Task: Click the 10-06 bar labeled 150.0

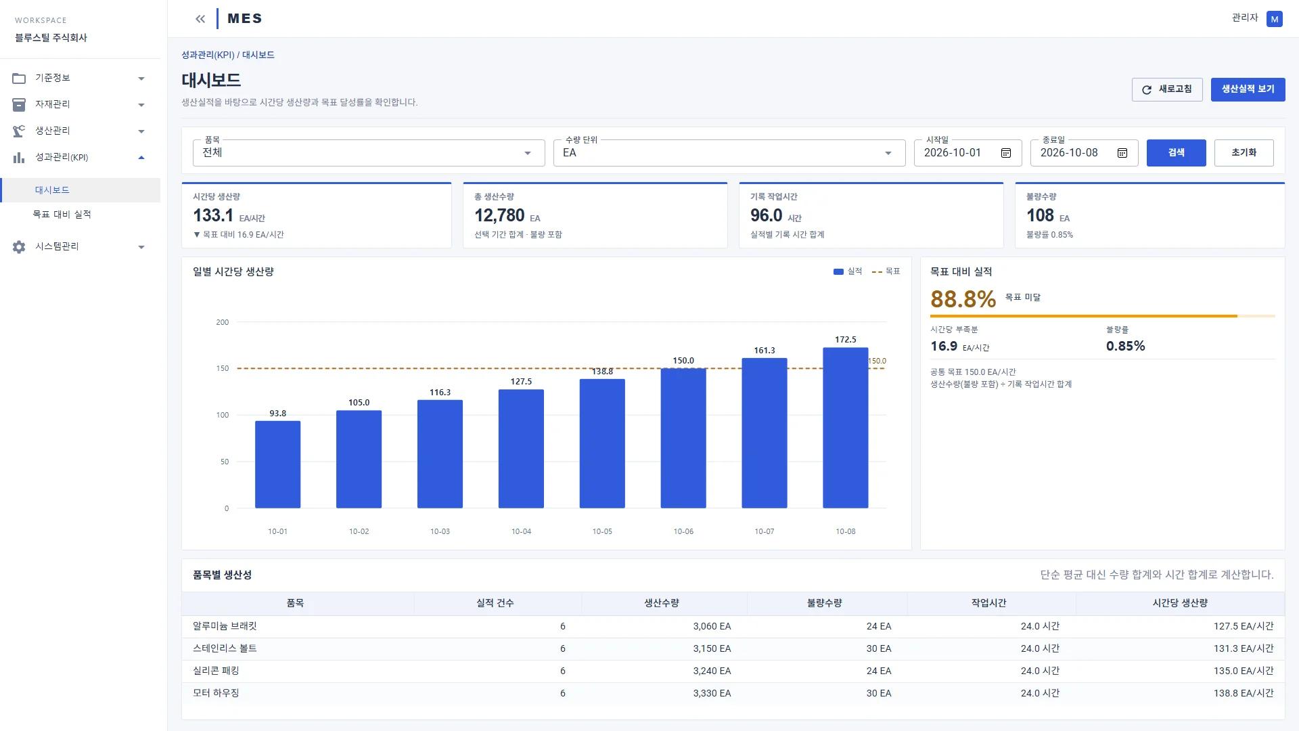Action: [x=683, y=438]
